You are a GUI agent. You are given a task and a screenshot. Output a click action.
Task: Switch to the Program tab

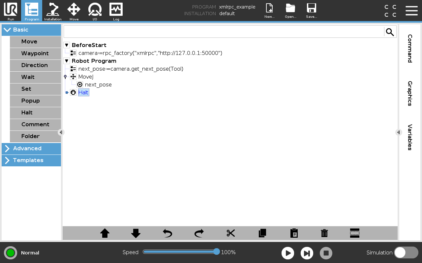pyautogui.click(x=32, y=11)
